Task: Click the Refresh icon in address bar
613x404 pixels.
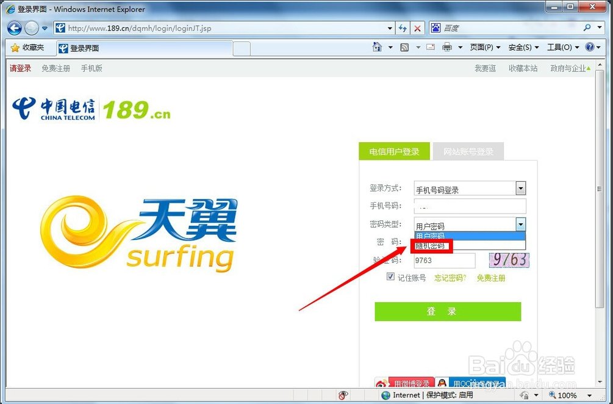Action: click(x=403, y=28)
